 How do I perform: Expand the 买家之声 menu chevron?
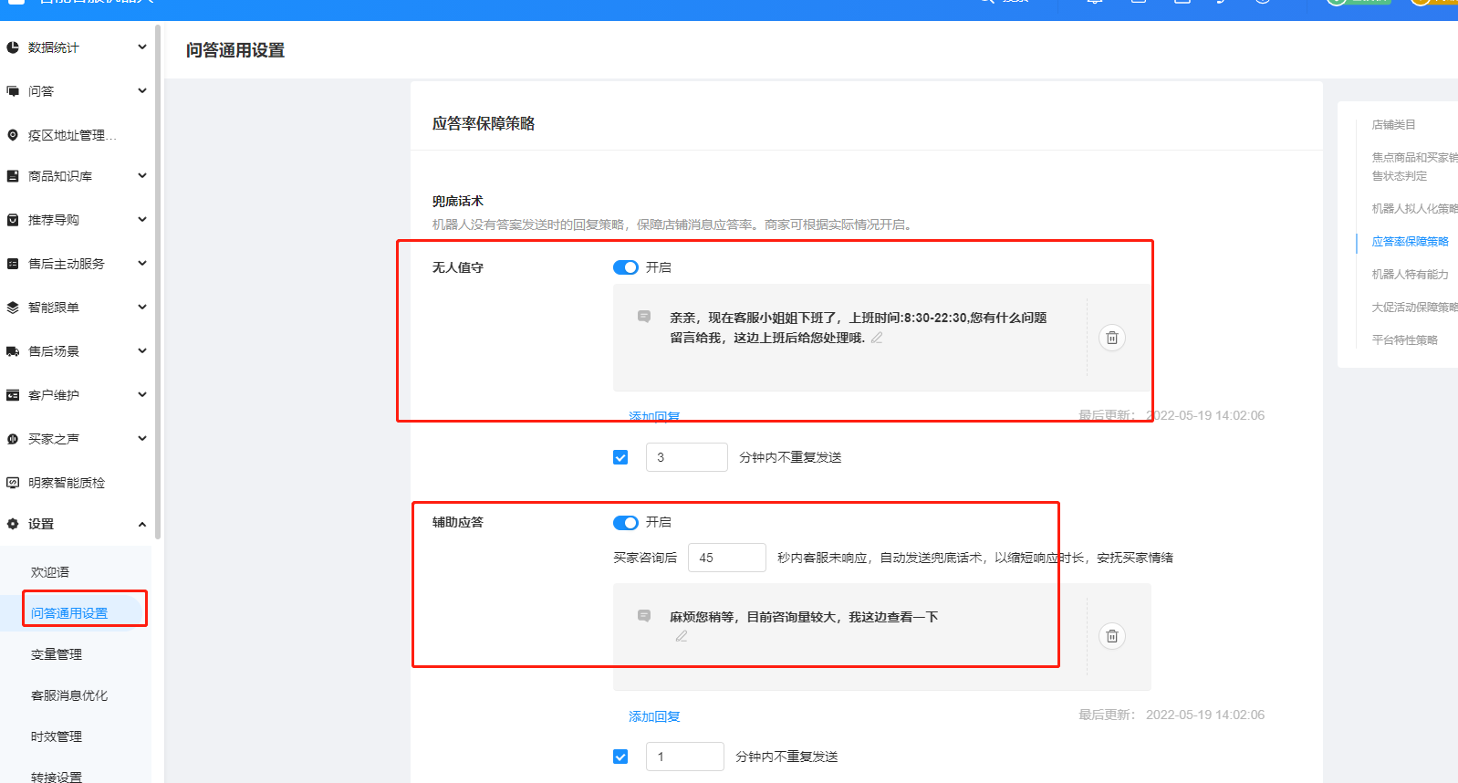(142, 439)
